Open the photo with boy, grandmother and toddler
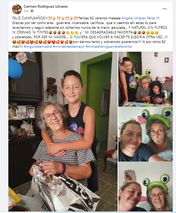Screen dimensions: 176x213 click(x=146, y=79)
